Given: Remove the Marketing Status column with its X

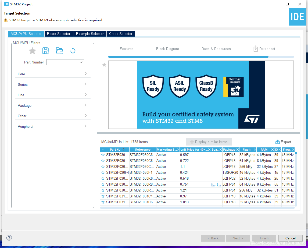Looking at the screenshot, I should (178, 150).
